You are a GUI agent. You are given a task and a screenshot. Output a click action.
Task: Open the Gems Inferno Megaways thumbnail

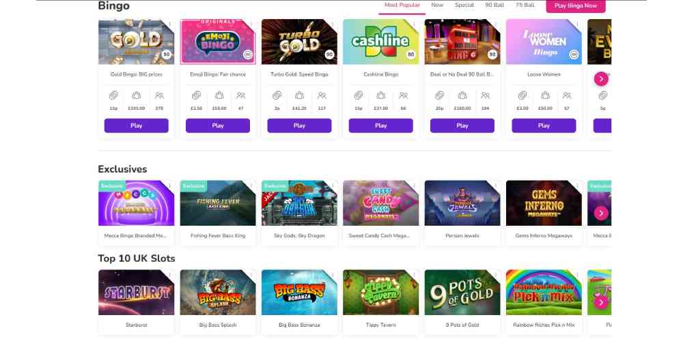[544, 203]
